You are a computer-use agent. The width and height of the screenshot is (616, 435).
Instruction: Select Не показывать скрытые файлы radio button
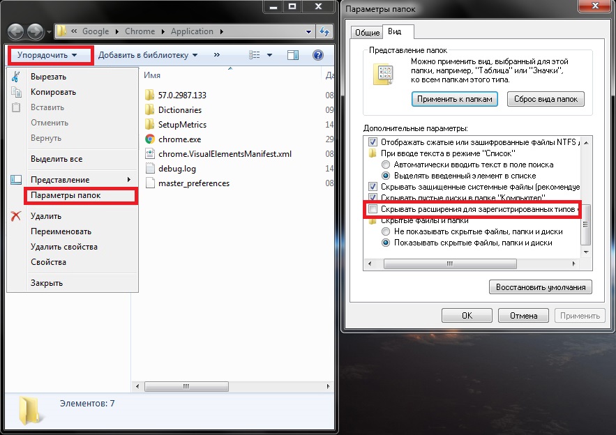(385, 231)
